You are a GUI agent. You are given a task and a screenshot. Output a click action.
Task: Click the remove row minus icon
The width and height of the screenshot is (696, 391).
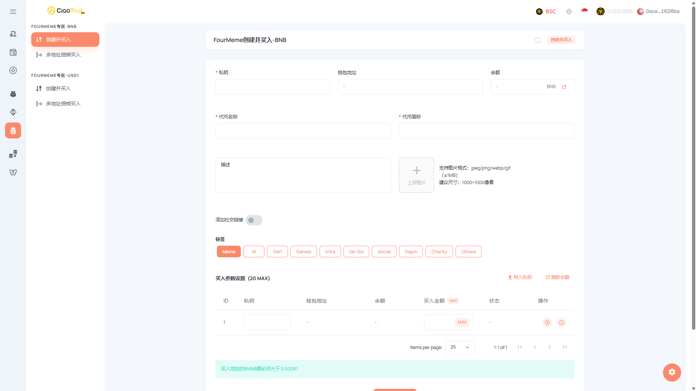pyautogui.click(x=561, y=323)
